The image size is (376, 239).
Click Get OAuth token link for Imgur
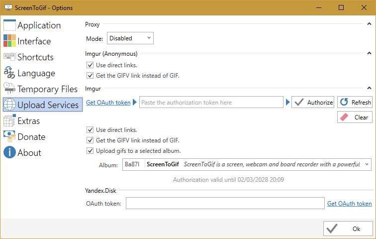pyautogui.click(x=108, y=103)
